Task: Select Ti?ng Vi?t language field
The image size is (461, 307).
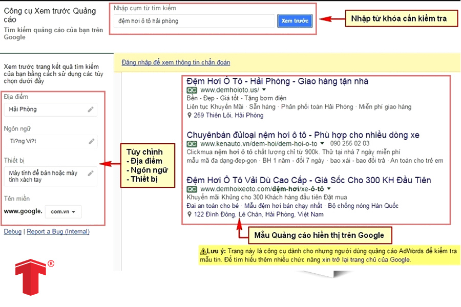Action: 51,141
